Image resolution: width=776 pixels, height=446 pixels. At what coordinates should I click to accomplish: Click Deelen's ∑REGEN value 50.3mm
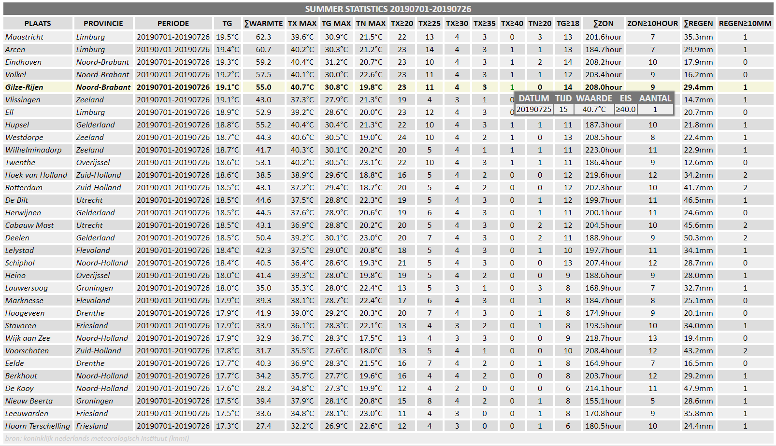pos(698,237)
